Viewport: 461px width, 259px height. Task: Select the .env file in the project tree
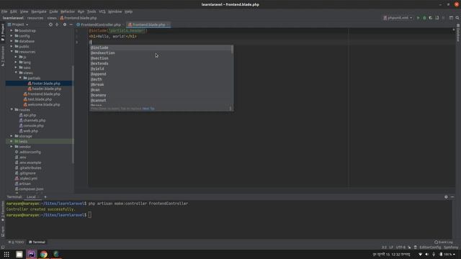[x=22, y=158]
